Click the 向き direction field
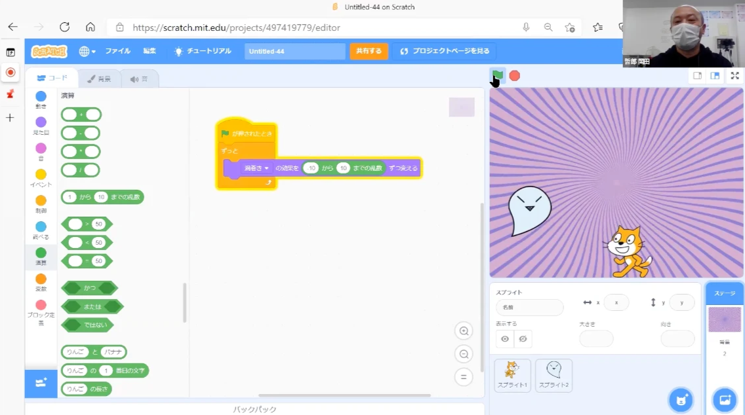745x415 pixels. [677, 338]
